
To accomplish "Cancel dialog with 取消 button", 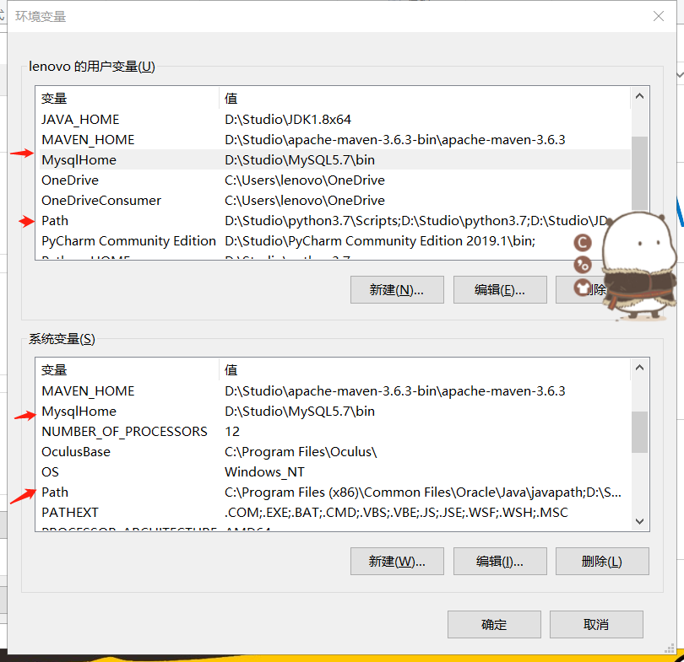I will coord(596,625).
